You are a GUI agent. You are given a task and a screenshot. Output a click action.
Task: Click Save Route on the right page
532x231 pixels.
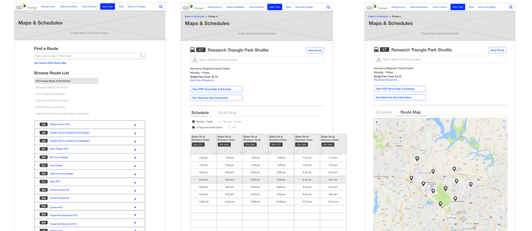point(497,50)
